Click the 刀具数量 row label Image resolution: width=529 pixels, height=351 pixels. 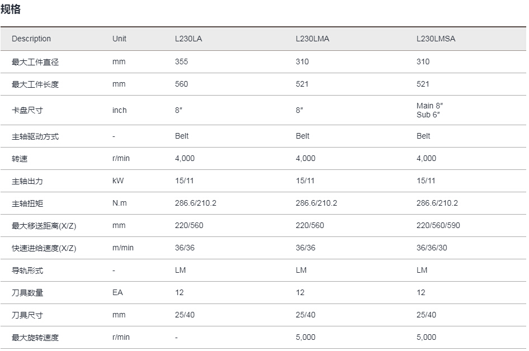coord(27,293)
